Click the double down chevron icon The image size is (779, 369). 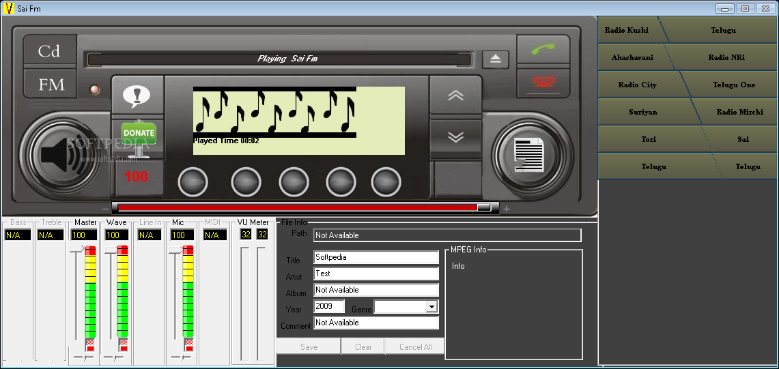455,136
